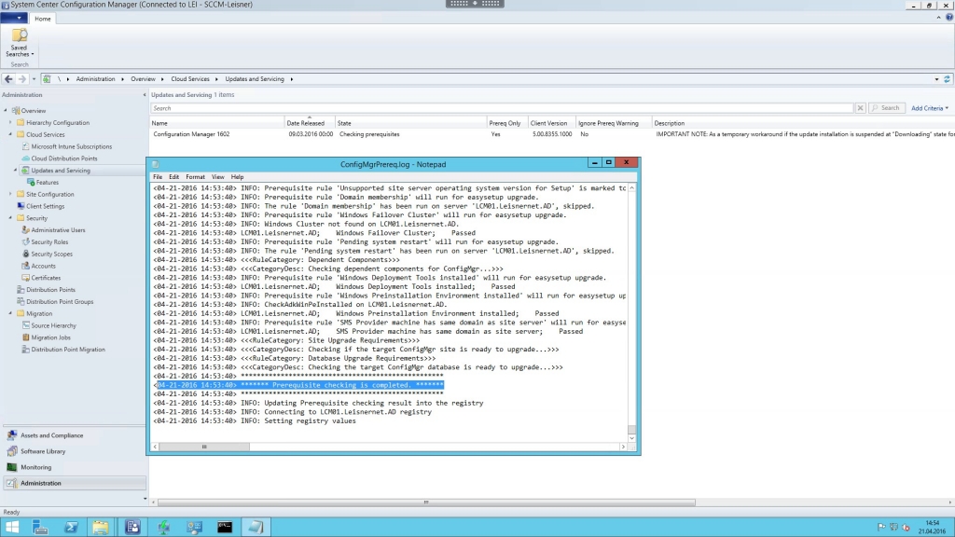The width and height of the screenshot is (955, 537).
Task: Click the taskbar clock
Action: [932, 528]
